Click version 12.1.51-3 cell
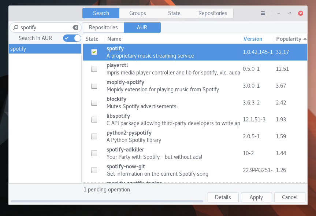The width and height of the screenshot is (316, 216). pos(254,120)
